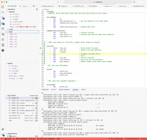Open the dropdown arrow beside the chat icon

[136, 2]
